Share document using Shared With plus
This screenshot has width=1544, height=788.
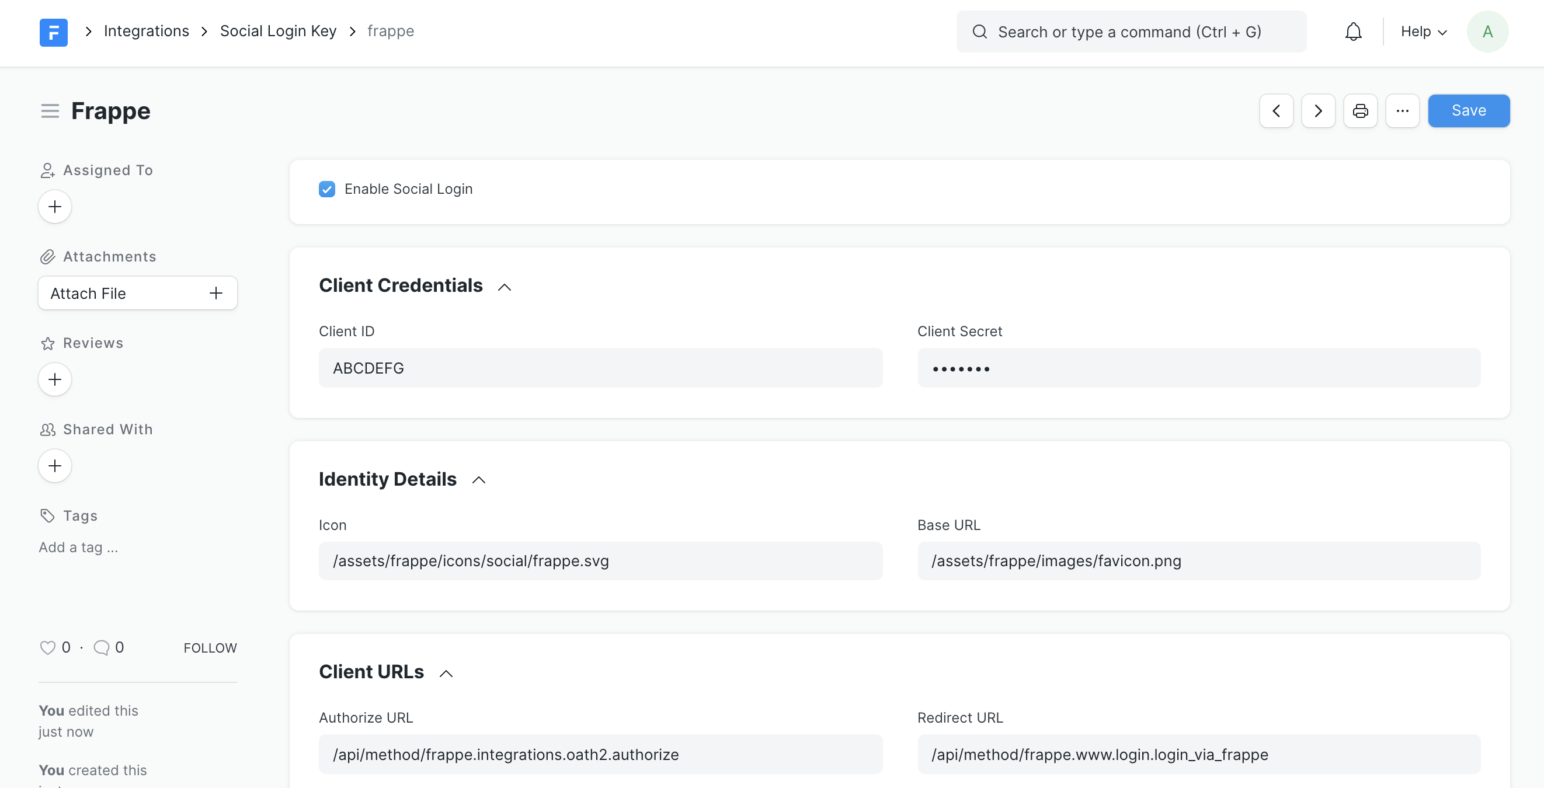pyautogui.click(x=54, y=466)
